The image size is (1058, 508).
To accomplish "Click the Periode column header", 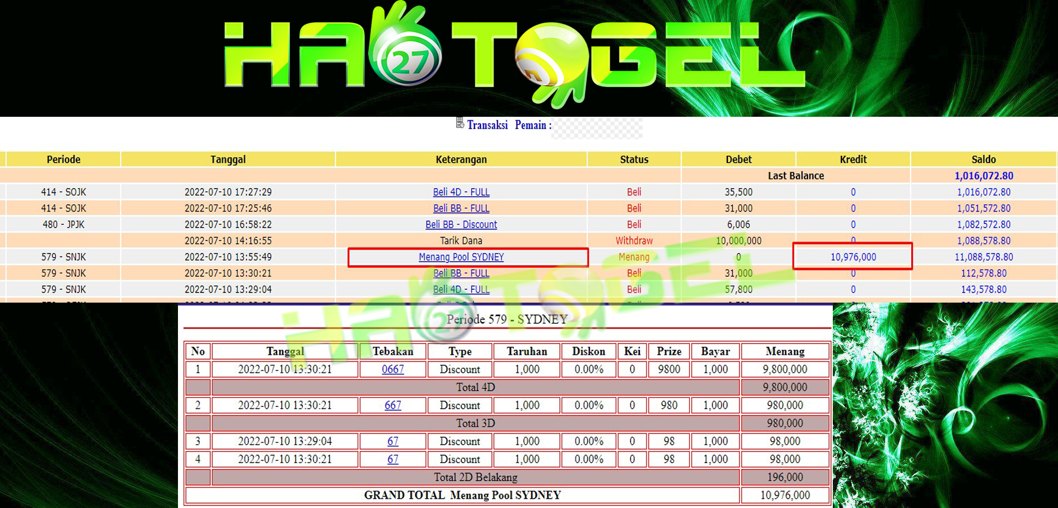I will pyautogui.click(x=63, y=159).
